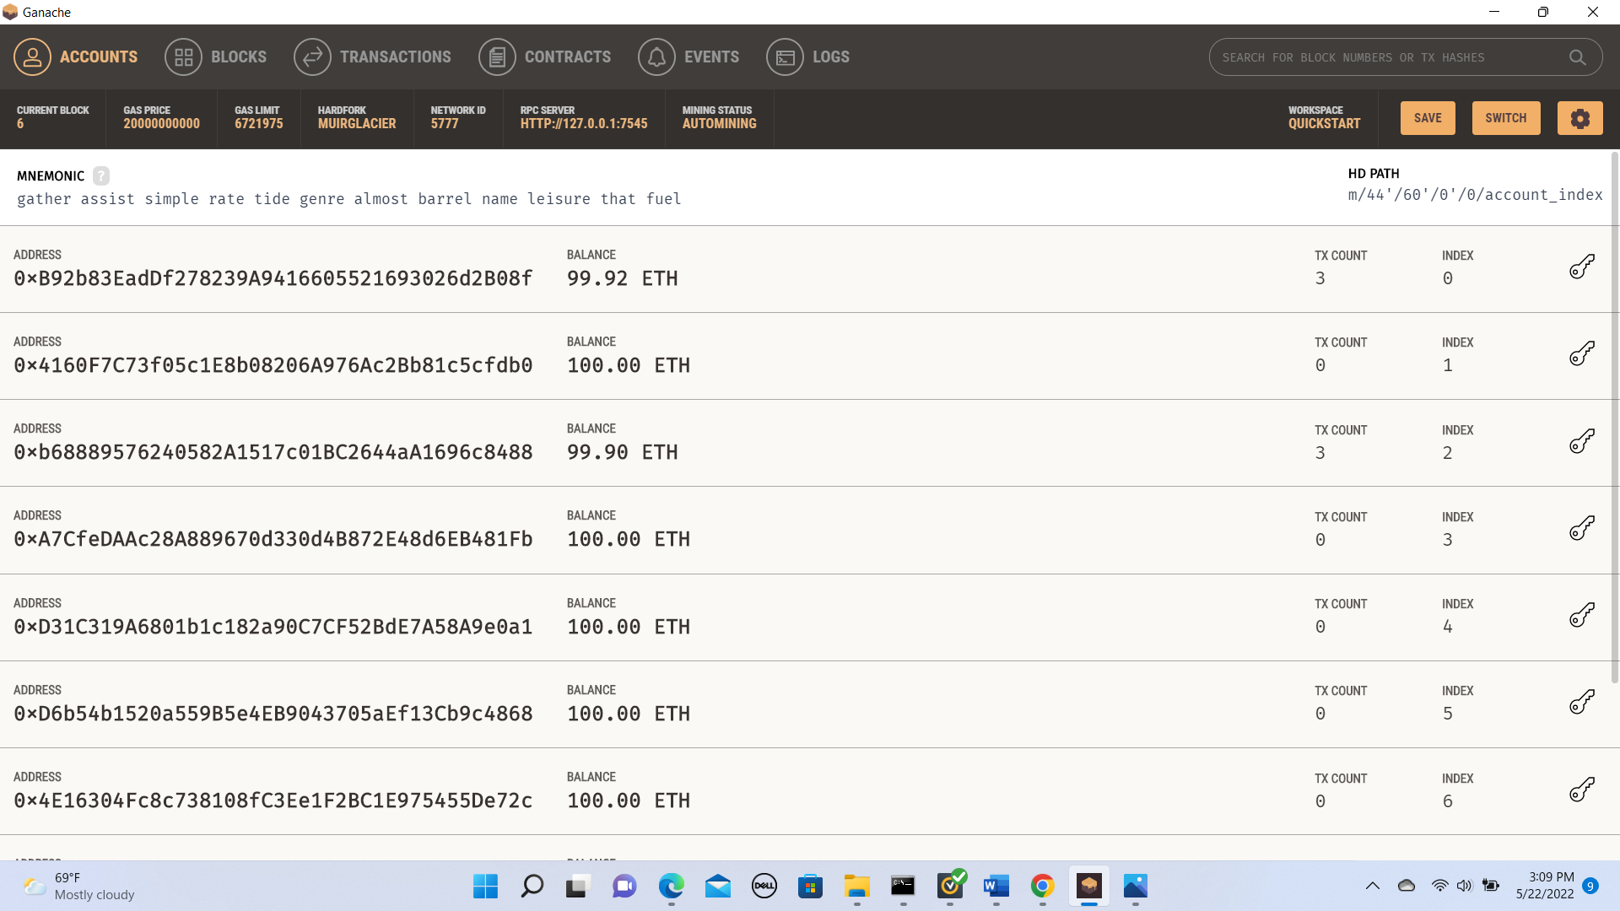This screenshot has width=1620, height=911.
Task: Show hidden icons in the system tray
Action: 1373,887
